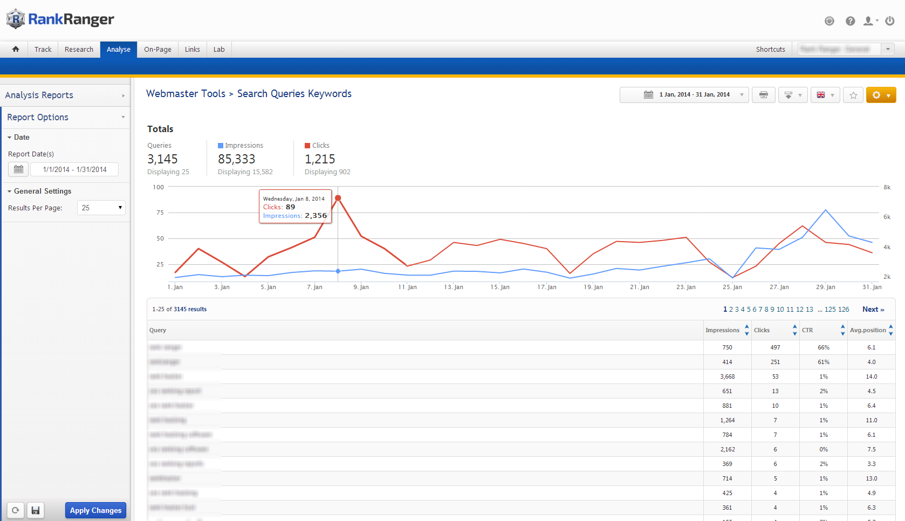
Task: Click the Apply Changes button
Action: (x=95, y=510)
